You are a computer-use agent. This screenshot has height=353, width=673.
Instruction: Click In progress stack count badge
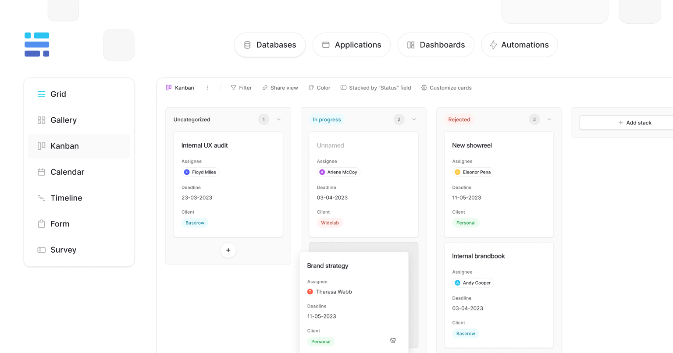[399, 120]
